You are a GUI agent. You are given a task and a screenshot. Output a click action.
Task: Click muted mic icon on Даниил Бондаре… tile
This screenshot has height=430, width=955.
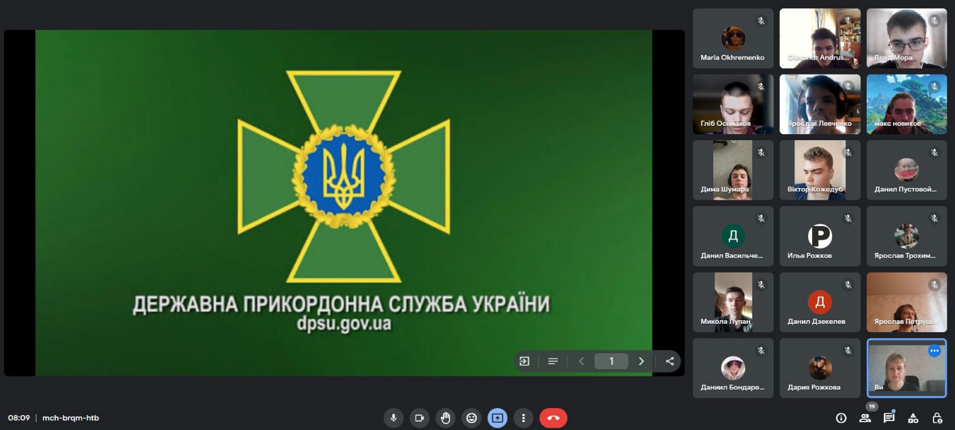point(761,351)
